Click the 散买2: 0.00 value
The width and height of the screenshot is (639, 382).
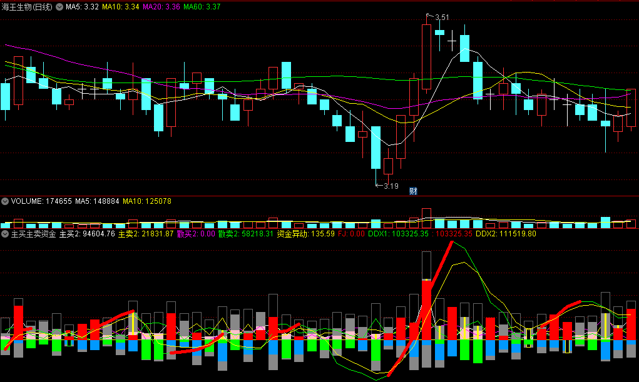(x=196, y=234)
